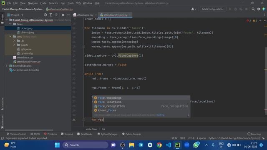Select attendance.csv in project tree
This screenshot has height=150, width=267.
tap(25, 57)
